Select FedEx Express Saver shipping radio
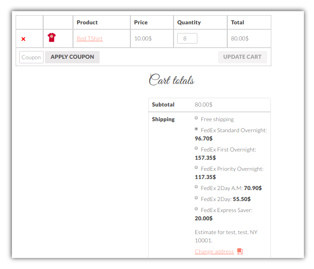Image resolution: width=314 pixels, height=269 pixels. click(x=196, y=209)
